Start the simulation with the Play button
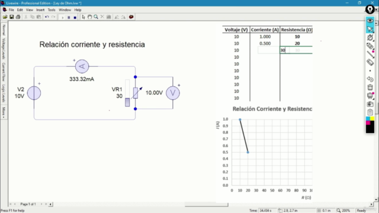 pyautogui.click(x=62, y=17)
